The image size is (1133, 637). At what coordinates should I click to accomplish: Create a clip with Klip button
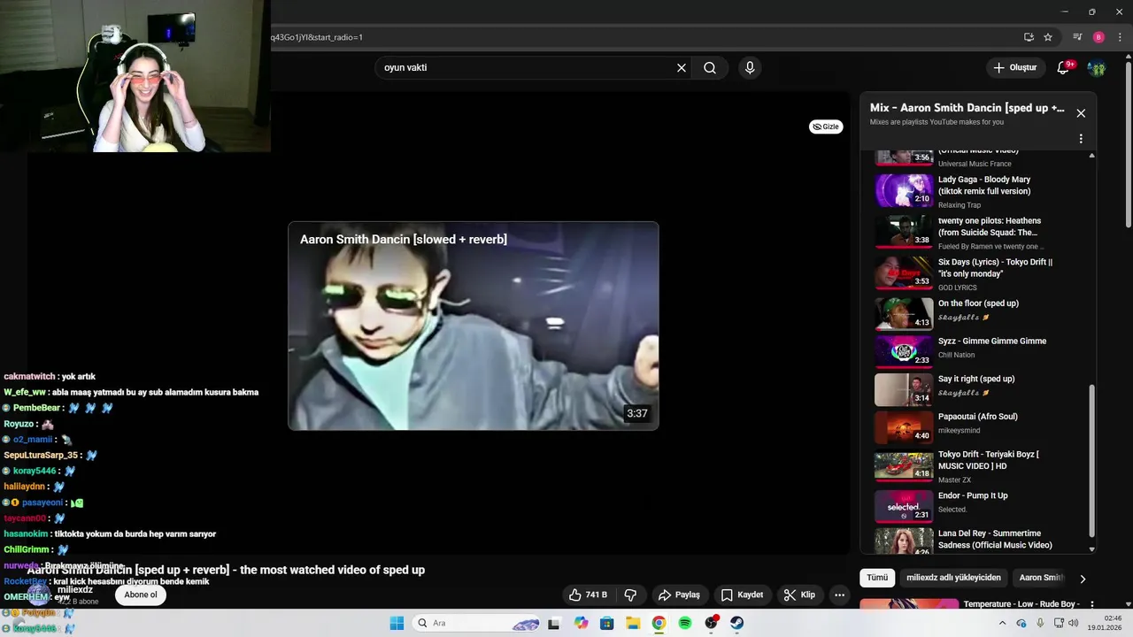coord(799,595)
